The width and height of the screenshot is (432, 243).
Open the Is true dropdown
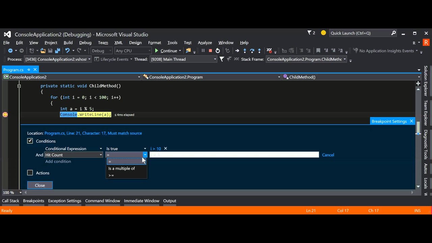(x=126, y=148)
